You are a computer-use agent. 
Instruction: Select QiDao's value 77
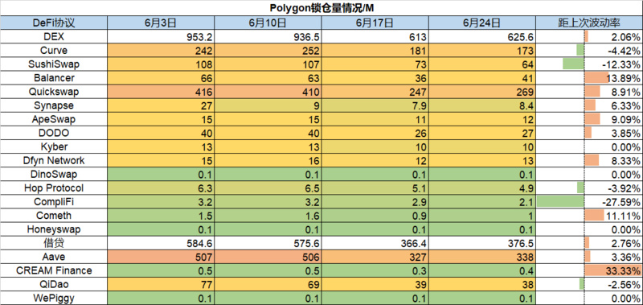pyautogui.click(x=161, y=284)
